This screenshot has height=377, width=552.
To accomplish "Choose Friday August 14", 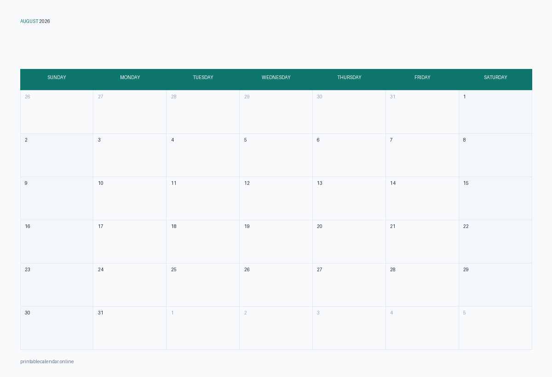I will pyautogui.click(x=422, y=198).
